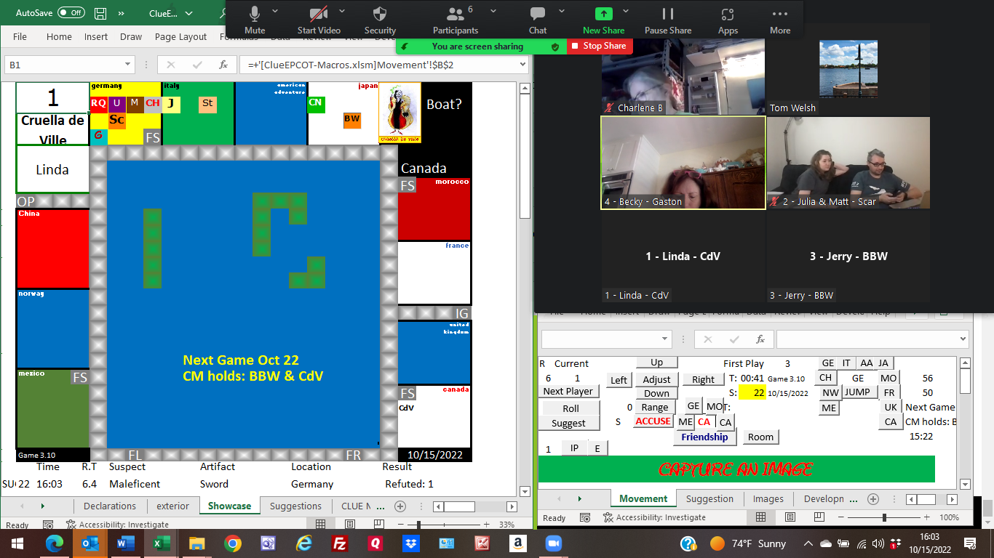994x558 pixels.
Task: Open File menu in Excel
Action: pos(20,36)
